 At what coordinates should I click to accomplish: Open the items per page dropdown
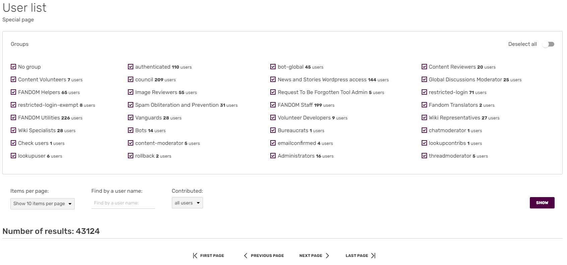(x=43, y=203)
